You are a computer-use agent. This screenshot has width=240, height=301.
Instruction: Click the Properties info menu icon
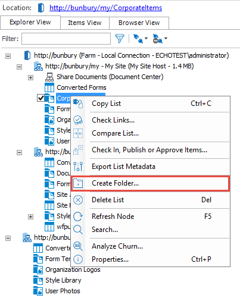(78, 259)
